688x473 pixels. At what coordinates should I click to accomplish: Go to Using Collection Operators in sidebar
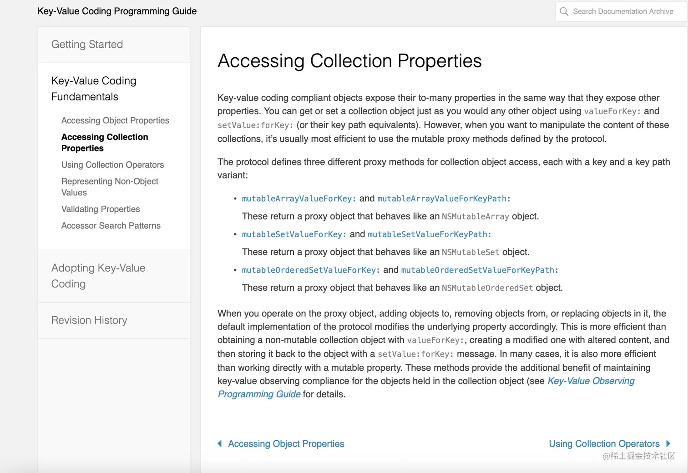(x=112, y=165)
